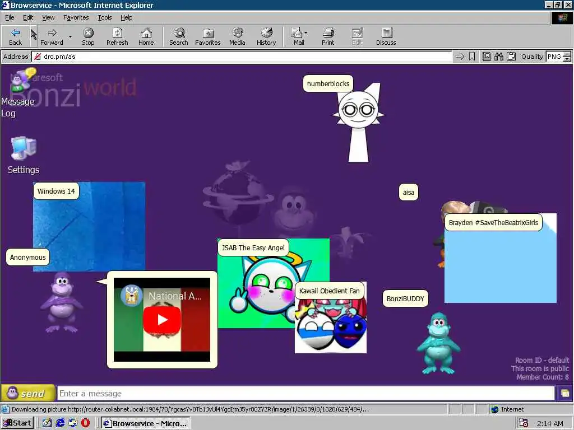
Task: Click the white numberblocks character
Action: point(359,123)
